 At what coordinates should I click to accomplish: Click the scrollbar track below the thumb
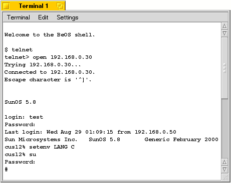225,129
